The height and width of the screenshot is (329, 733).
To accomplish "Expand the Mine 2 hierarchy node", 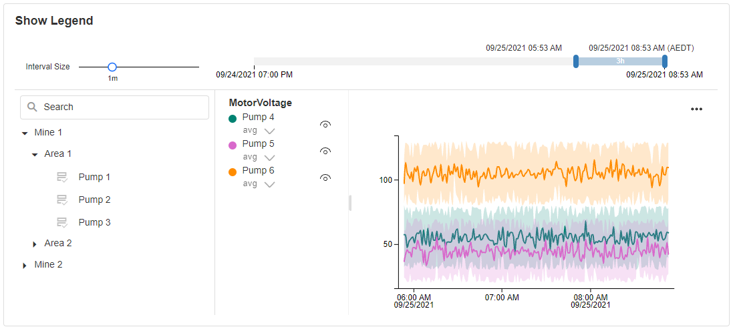I will click(25, 265).
